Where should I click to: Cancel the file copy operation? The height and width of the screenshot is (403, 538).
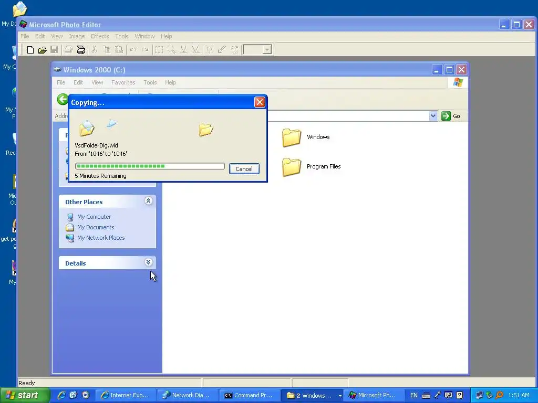[x=244, y=168]
